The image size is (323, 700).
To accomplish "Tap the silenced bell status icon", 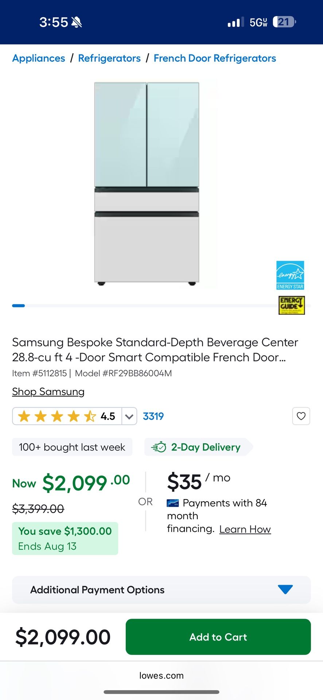I will pos(77,22).
